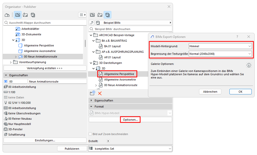Collapse BA z.B. BAUANTRAG folder
257x155 pixels.
click(x=94, y=41)
